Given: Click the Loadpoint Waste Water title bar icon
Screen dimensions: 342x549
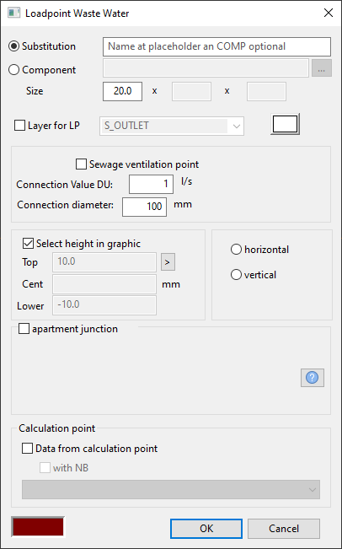Looking at the screenshot, I should (x=14, y=13).
